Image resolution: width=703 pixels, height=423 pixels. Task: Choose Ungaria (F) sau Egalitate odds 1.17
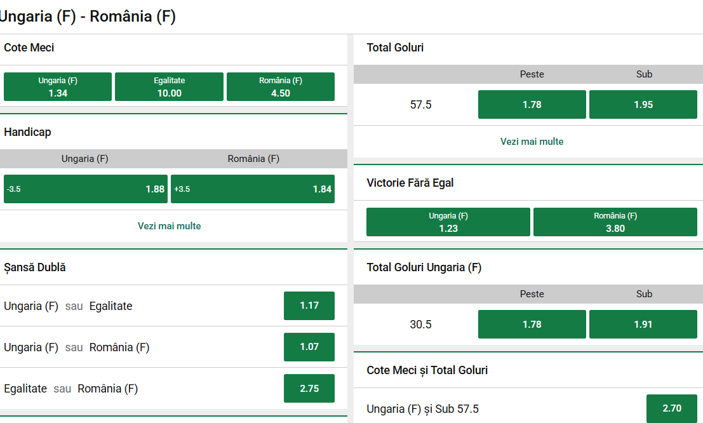[309, 305]
